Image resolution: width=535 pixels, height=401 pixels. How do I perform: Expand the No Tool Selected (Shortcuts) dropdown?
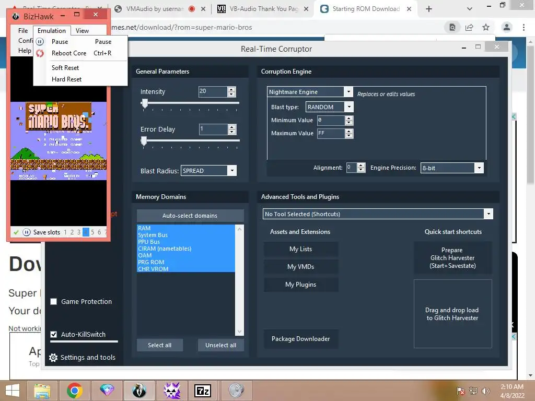[489, 214]
